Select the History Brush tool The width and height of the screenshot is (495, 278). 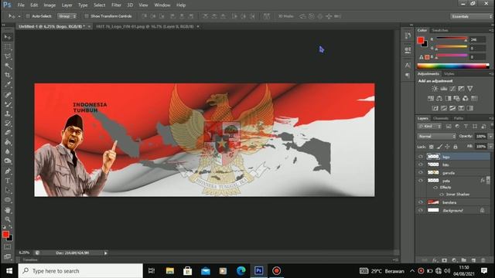coord(8,123)
